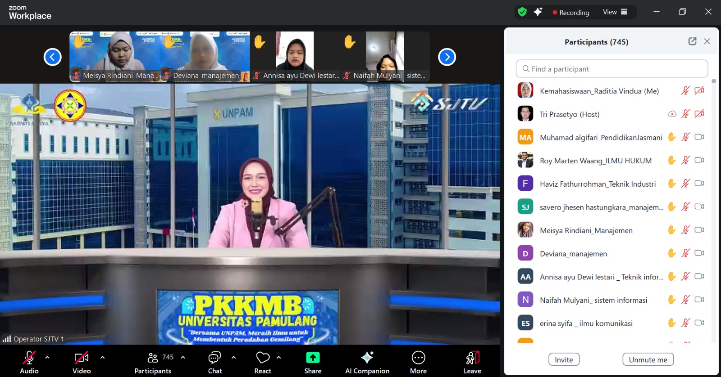Viewport: 721px width, 377px height.
Task: Click camera-off icon for Tri Prasetyo
Action: 699,114
